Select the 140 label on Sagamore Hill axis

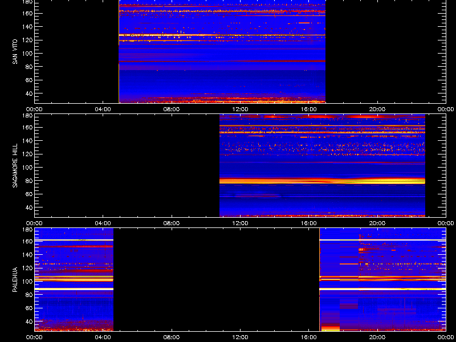point(28,141)
